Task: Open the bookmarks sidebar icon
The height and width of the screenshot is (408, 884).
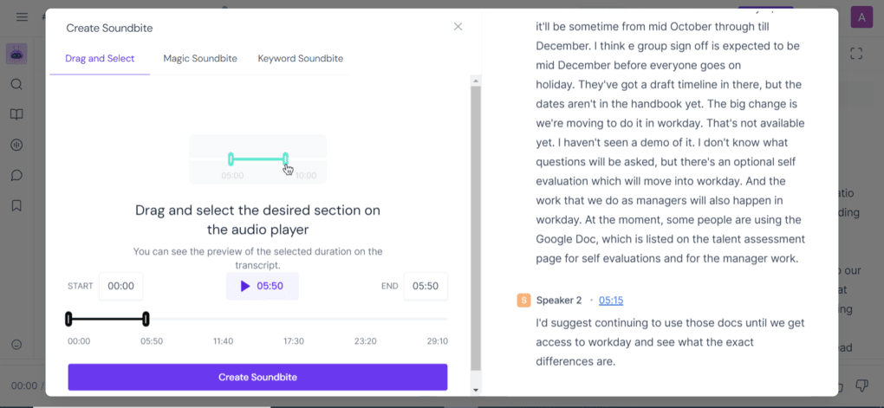Action: point(16,205)
